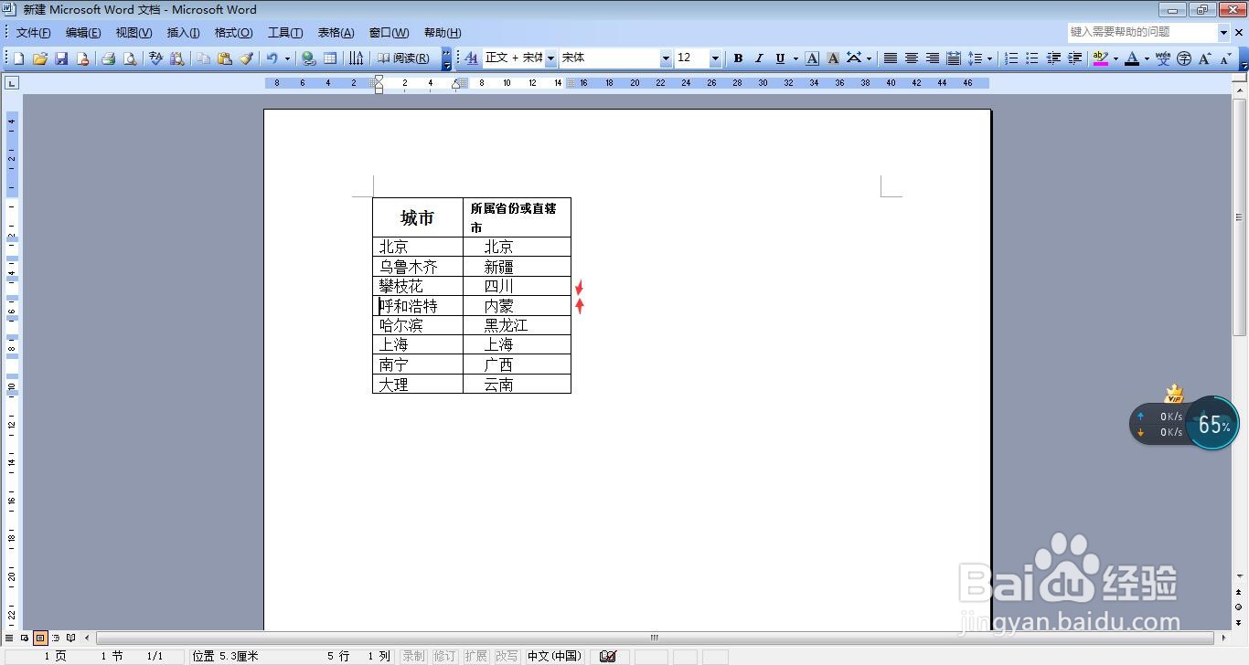Apply distributed alignment
The image size is (1249, 665).
click(x=954, y=58)
